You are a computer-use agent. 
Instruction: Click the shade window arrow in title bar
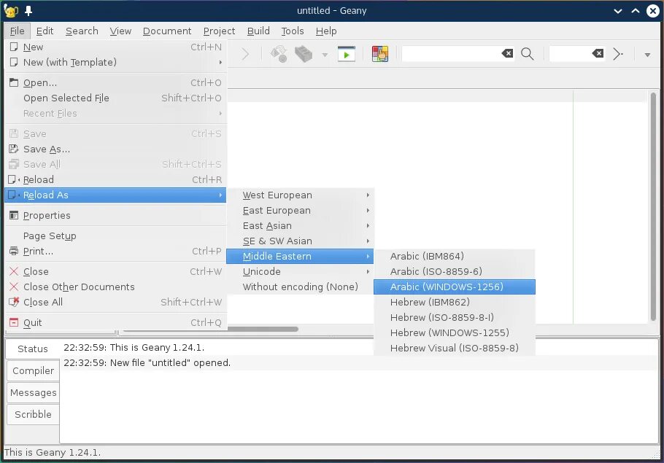(x=618, y=11)
